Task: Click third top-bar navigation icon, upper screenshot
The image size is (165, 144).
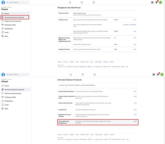Action: (94, 2)
